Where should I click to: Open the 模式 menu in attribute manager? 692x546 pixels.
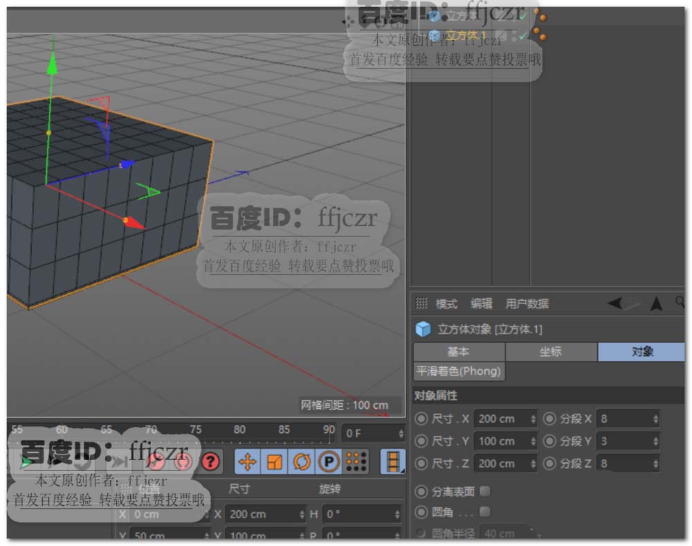[446, 304]
